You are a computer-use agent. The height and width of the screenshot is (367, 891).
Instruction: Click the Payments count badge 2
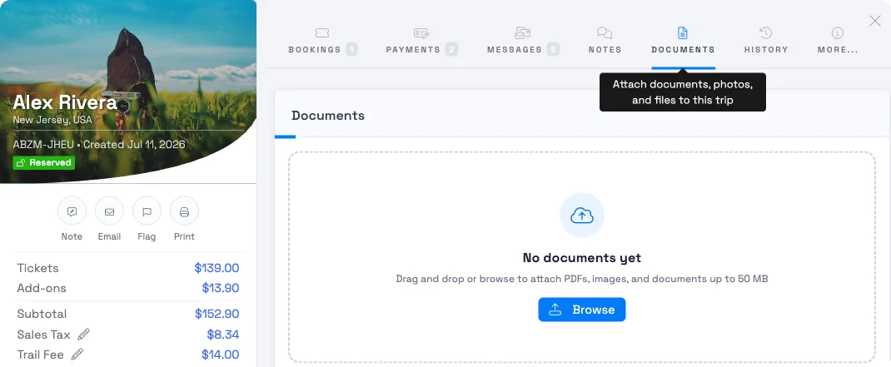click(452, 49)
